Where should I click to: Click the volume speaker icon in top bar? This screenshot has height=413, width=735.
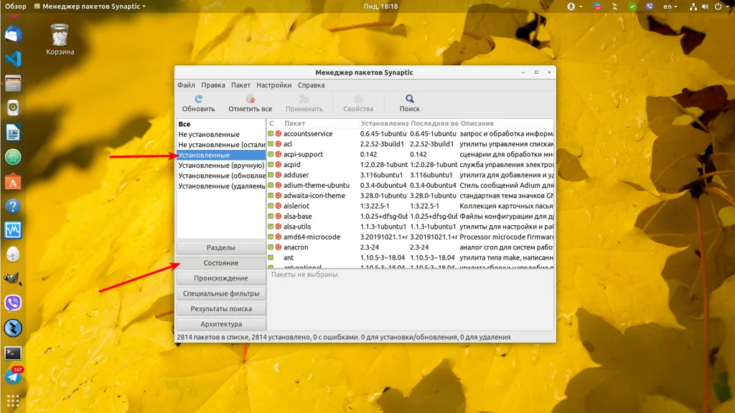[x=703, y=6]
